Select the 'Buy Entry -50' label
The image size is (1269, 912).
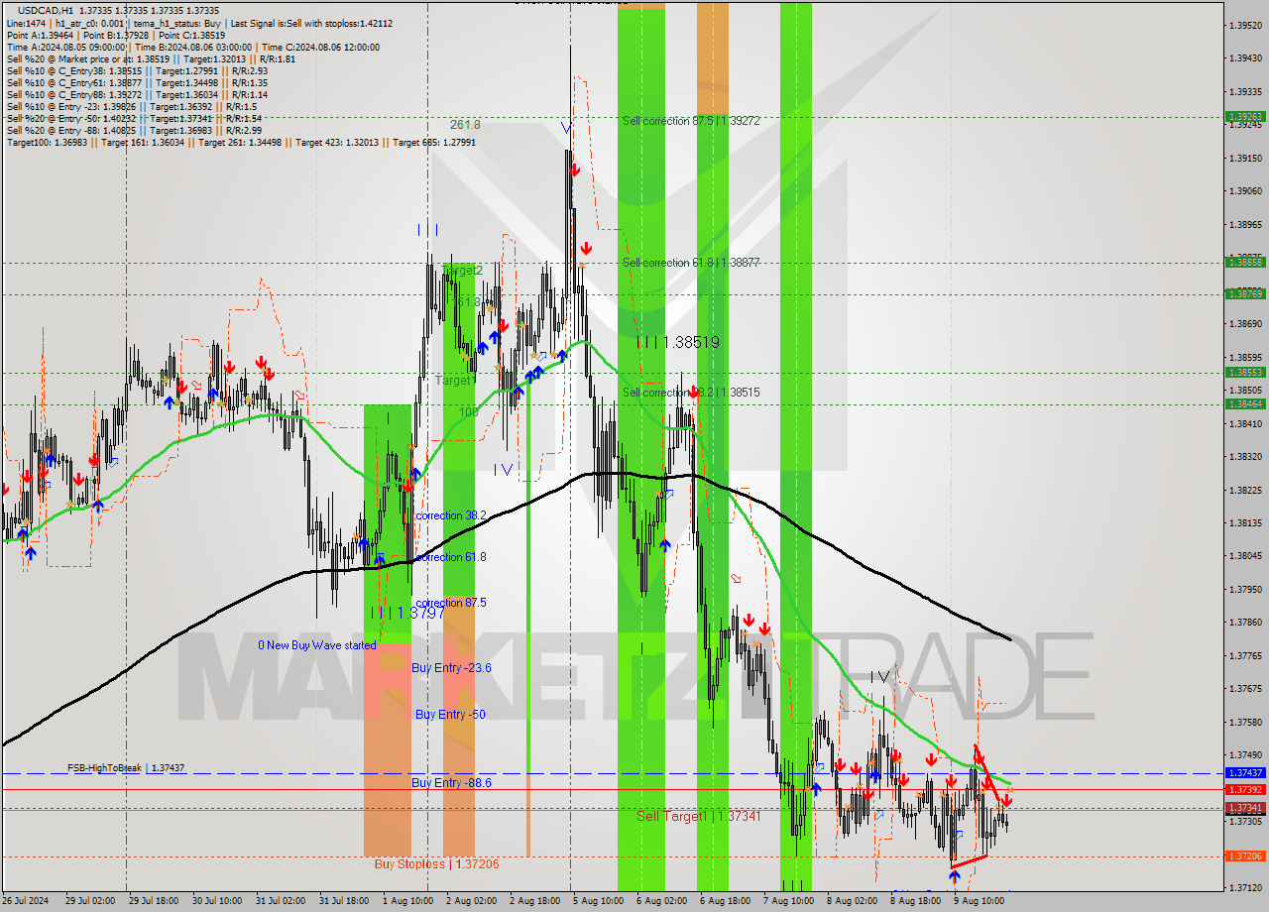click(x=450, y=714)
